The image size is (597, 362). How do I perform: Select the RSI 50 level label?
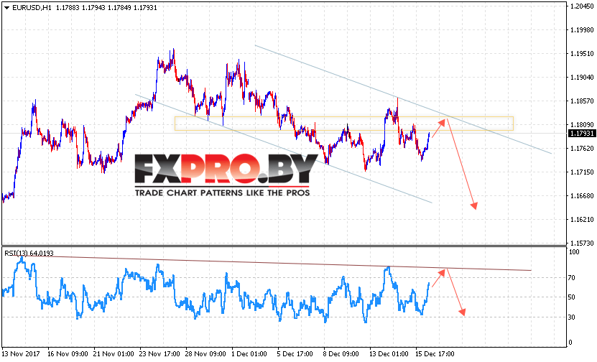coord(571,297)
